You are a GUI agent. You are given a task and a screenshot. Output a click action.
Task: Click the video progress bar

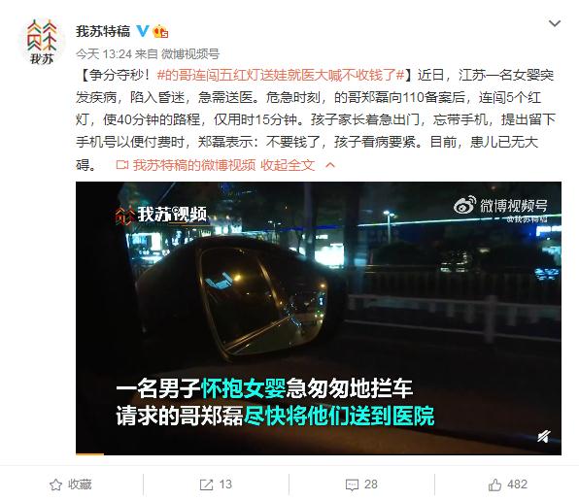tap(319, 453)
